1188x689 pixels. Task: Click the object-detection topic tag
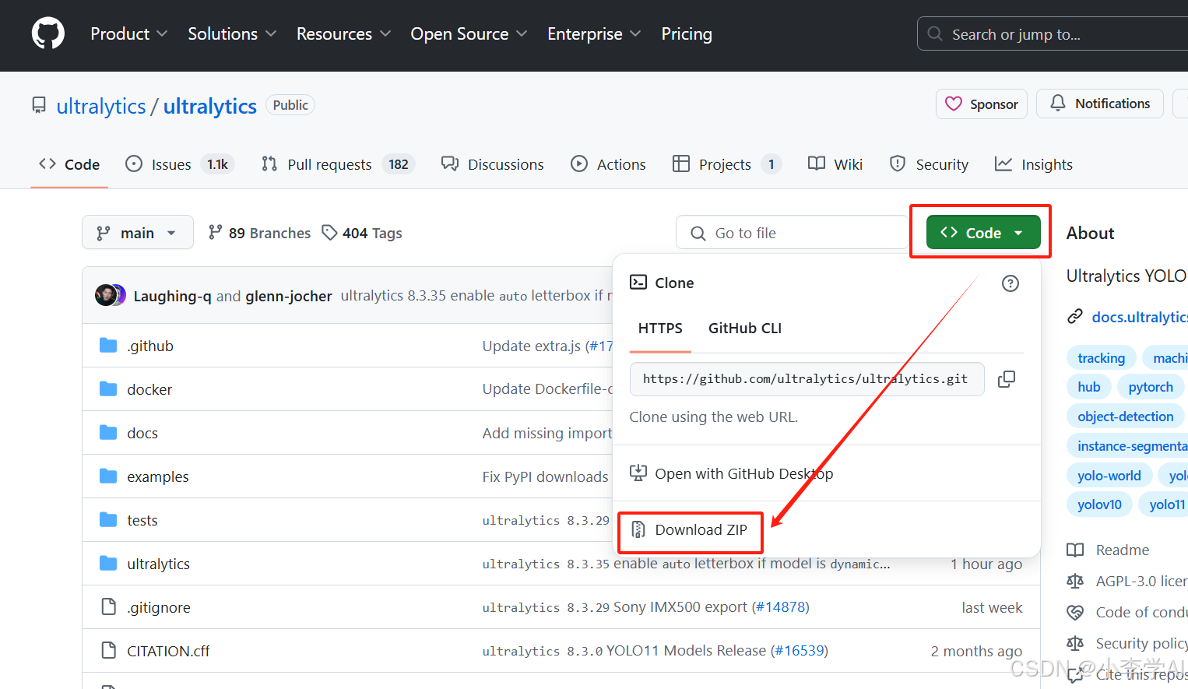click(1125, 417)
